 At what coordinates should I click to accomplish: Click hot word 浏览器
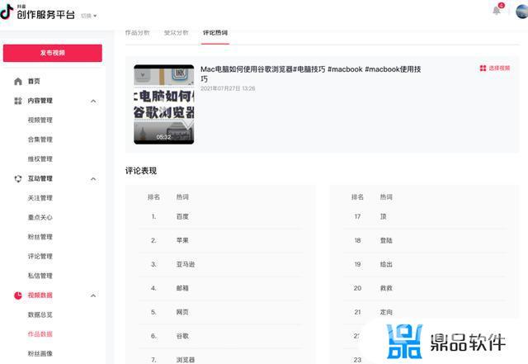(186, 360)
